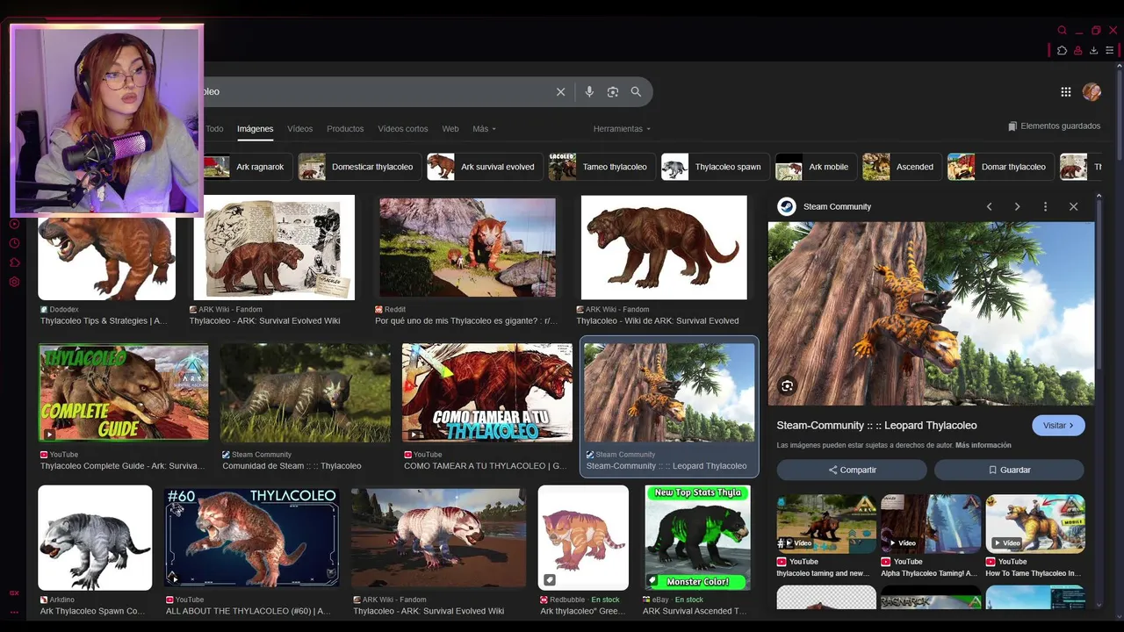This screenshot has width=1124, height=632.
Task: Open the browser downloads icon
Action: [1093, 51]
